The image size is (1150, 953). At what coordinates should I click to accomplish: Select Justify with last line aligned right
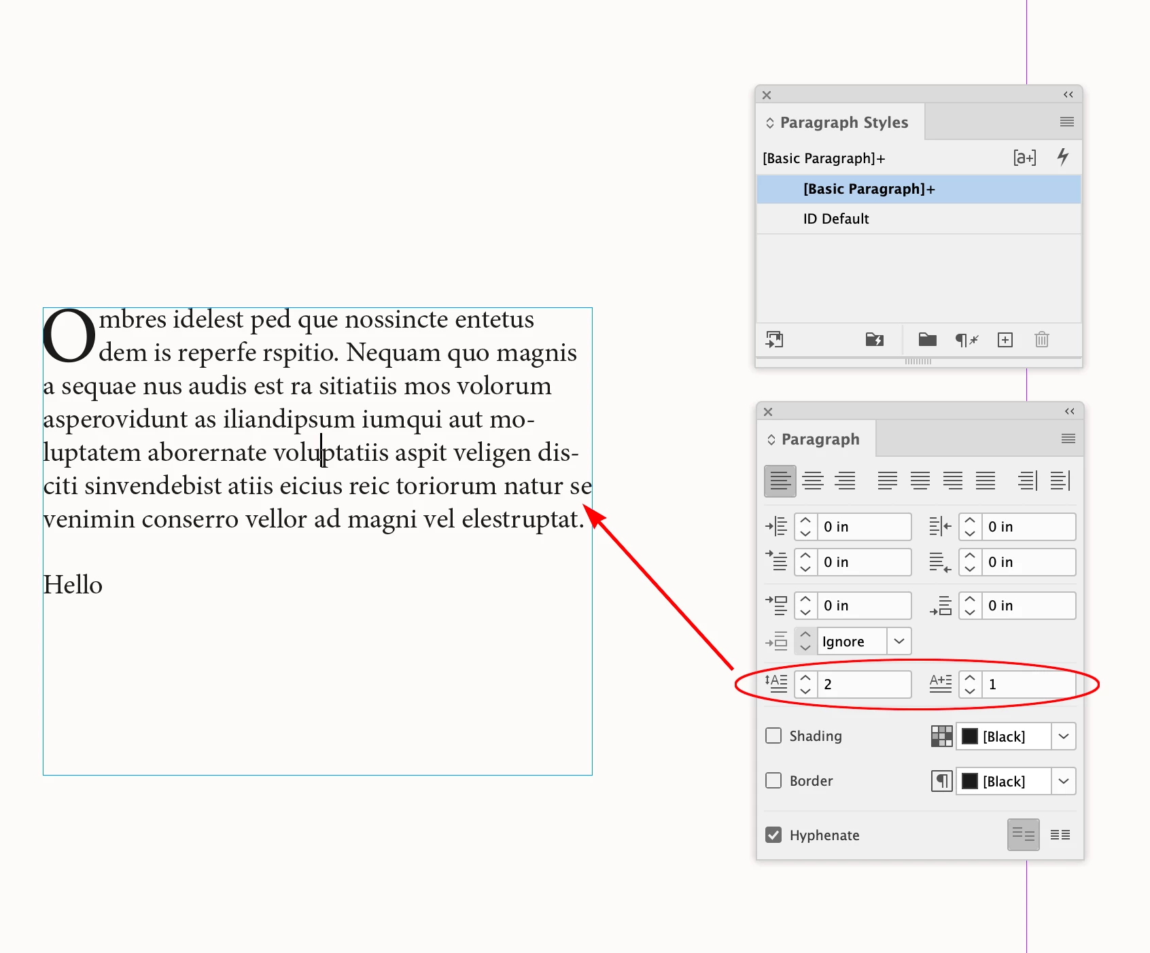click(952, 481)
